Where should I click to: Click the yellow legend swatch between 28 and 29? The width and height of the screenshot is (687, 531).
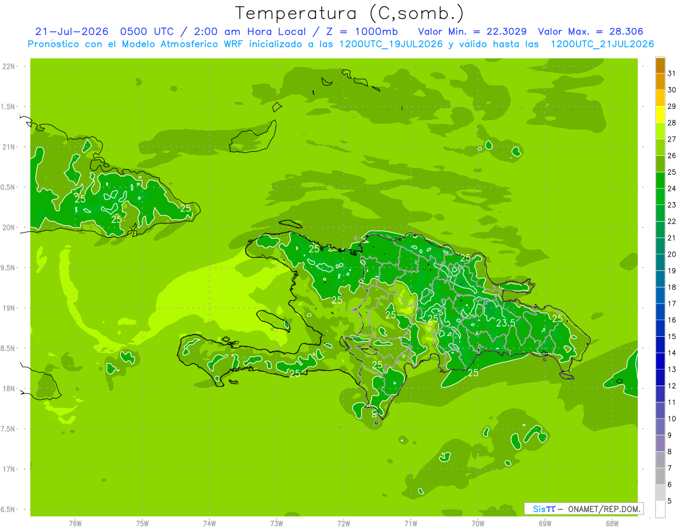point(660,115)
